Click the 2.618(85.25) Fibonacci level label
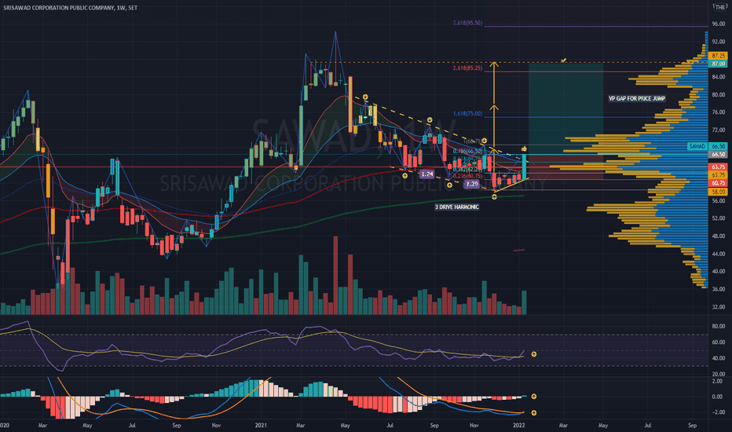This screenshot has height=432, width=732. [467, 68]
